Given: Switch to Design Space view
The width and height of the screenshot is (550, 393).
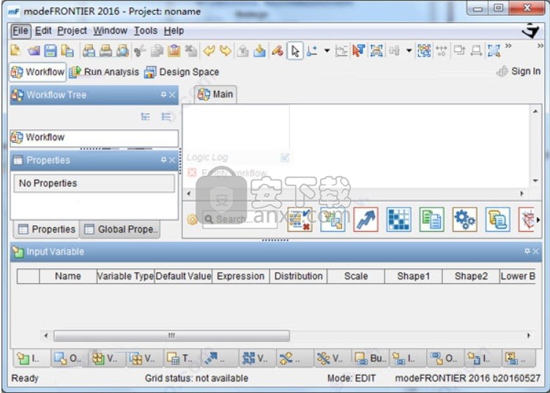Looking at the screenshot, I should coord(182,72).
